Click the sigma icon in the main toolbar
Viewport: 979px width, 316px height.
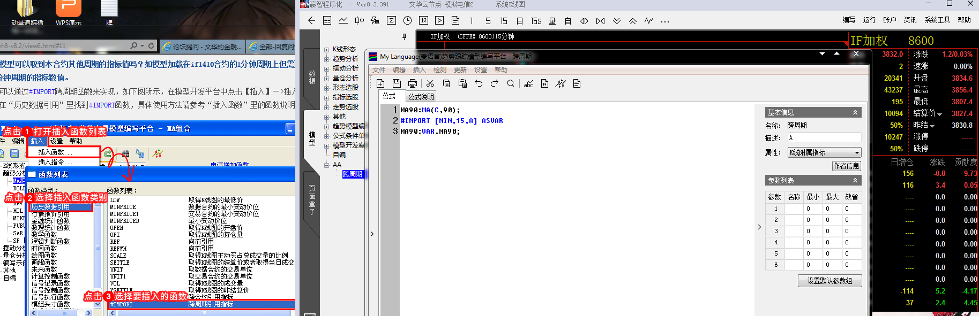391,21
